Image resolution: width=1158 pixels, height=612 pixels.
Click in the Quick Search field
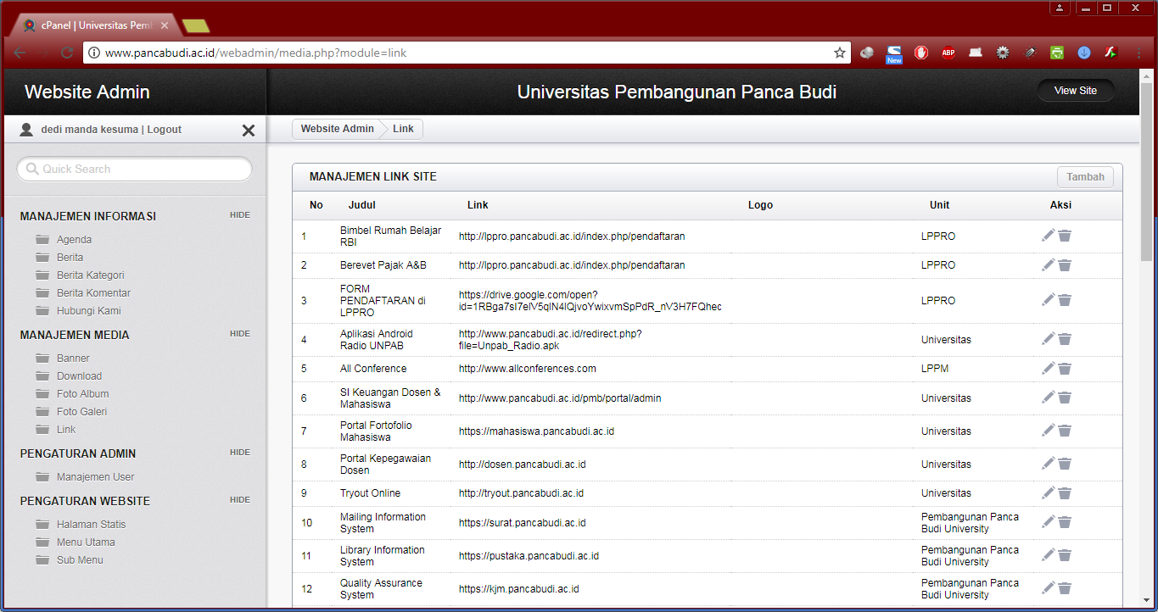pyautogui.click(x=136, y=170)
